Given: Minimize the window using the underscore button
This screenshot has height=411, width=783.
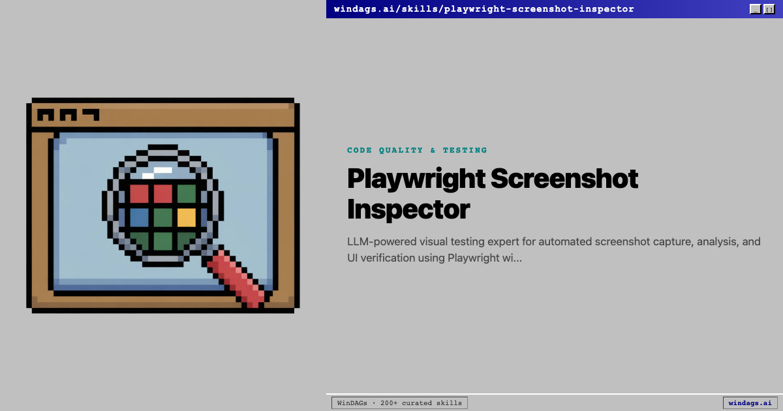Looking at the screenshot, I should pyautogui.click(x=755, y=9).
